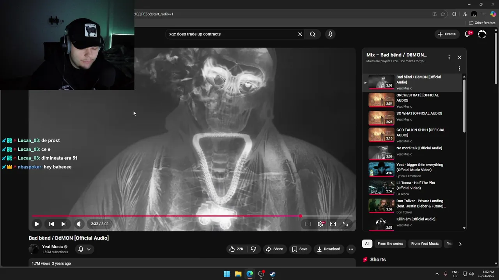Clear the YouTube search text

[300, 34]
